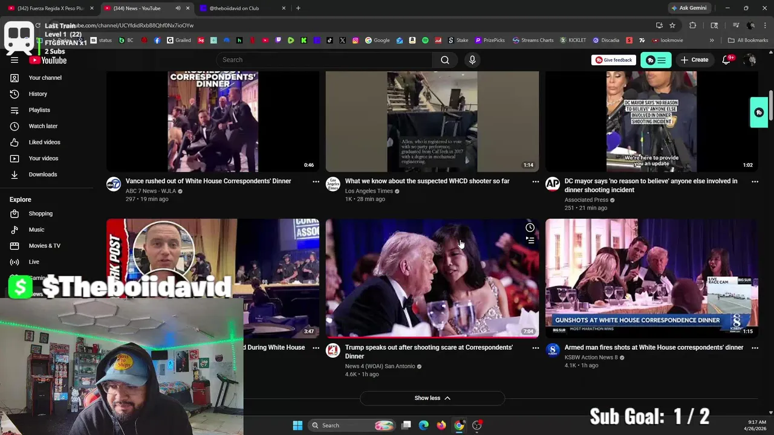Open the account avatar menu
Screen dimensions: 774x435
pos(750,60)
